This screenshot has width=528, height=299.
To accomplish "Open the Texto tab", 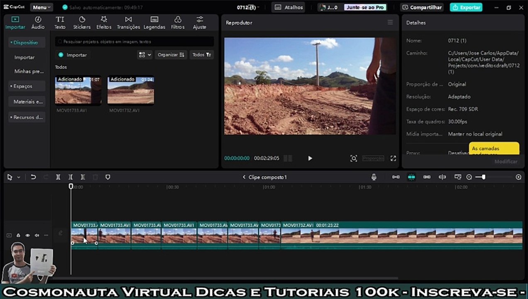I will pyautogui.click(x=60, y=22).
